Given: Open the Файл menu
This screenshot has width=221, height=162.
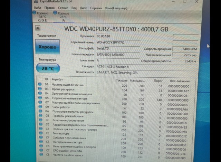Looking at the screenshot, I should (37, 8).
